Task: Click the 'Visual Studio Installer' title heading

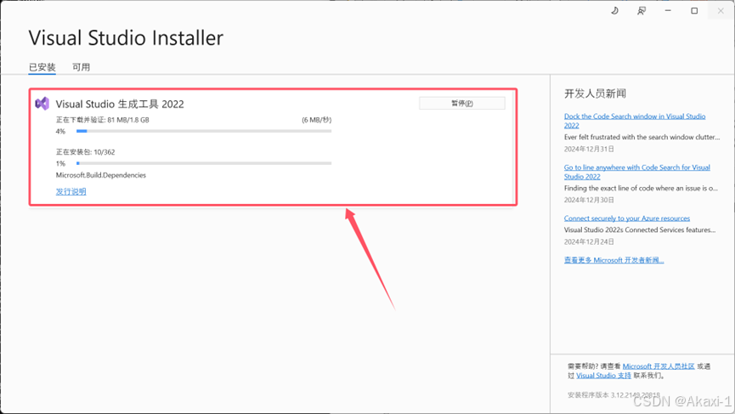Action: [126, 38]
